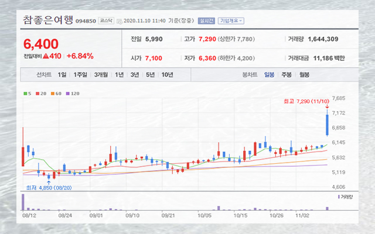
Task: Click the stock name 참좋은여행
Action: click(x=48, y=20)
